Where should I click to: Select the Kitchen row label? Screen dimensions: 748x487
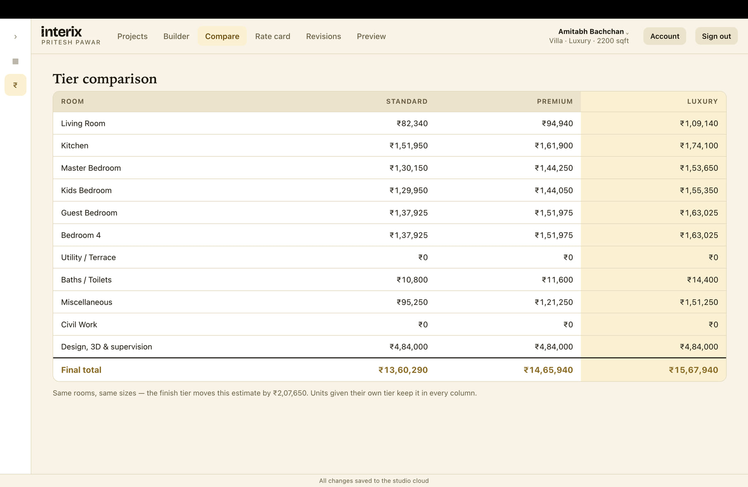click(74, 146)
